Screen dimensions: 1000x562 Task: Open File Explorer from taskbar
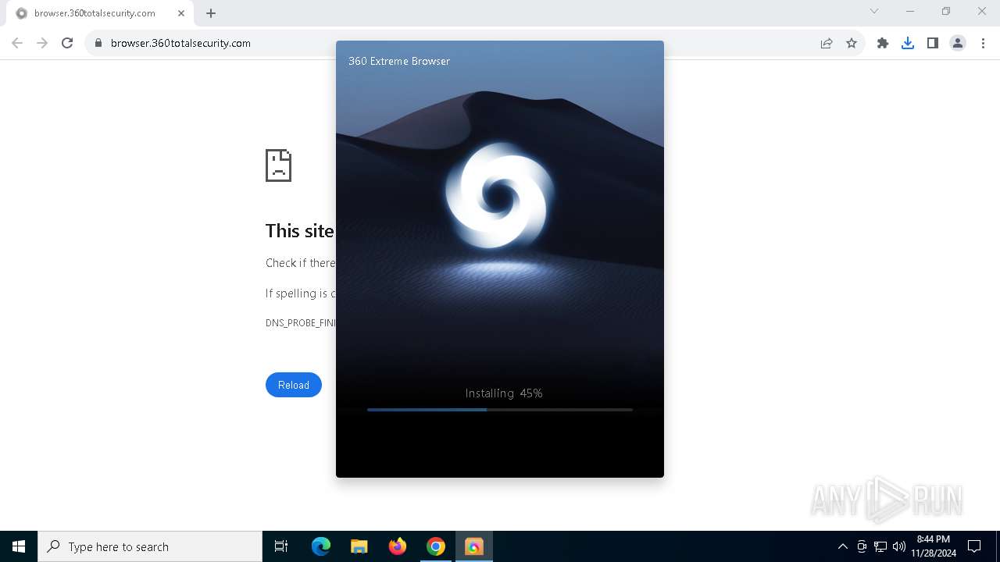(x=359, y=546)
